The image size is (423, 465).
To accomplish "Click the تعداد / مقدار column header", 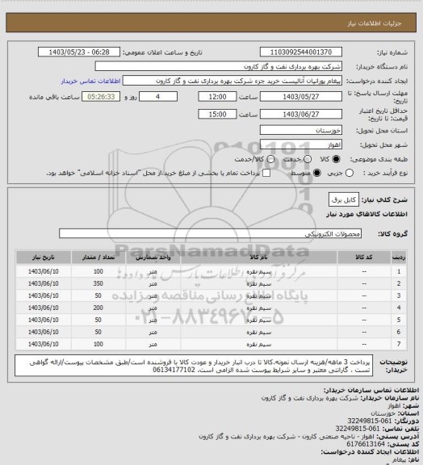I will click(98, 257).
